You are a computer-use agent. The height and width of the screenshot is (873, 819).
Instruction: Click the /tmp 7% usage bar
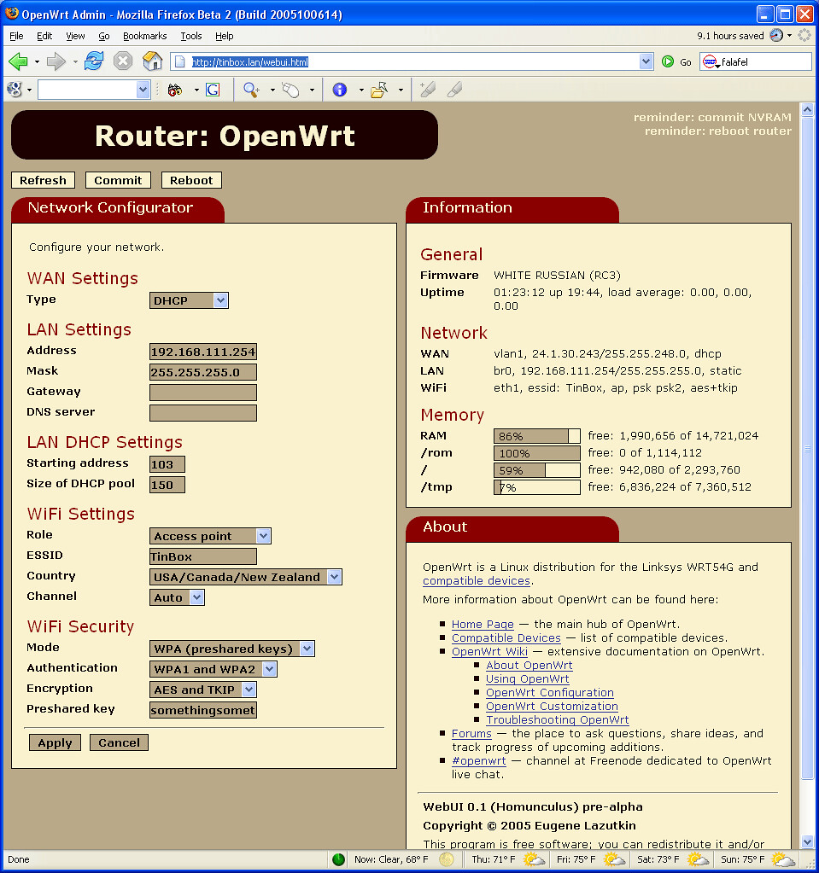tap(537, 487)
